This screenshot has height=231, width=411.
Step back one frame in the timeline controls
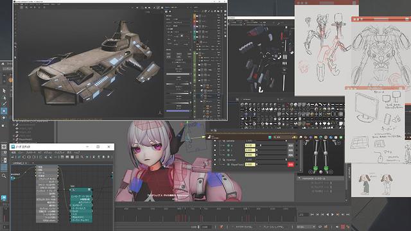[x=322, y=214]
